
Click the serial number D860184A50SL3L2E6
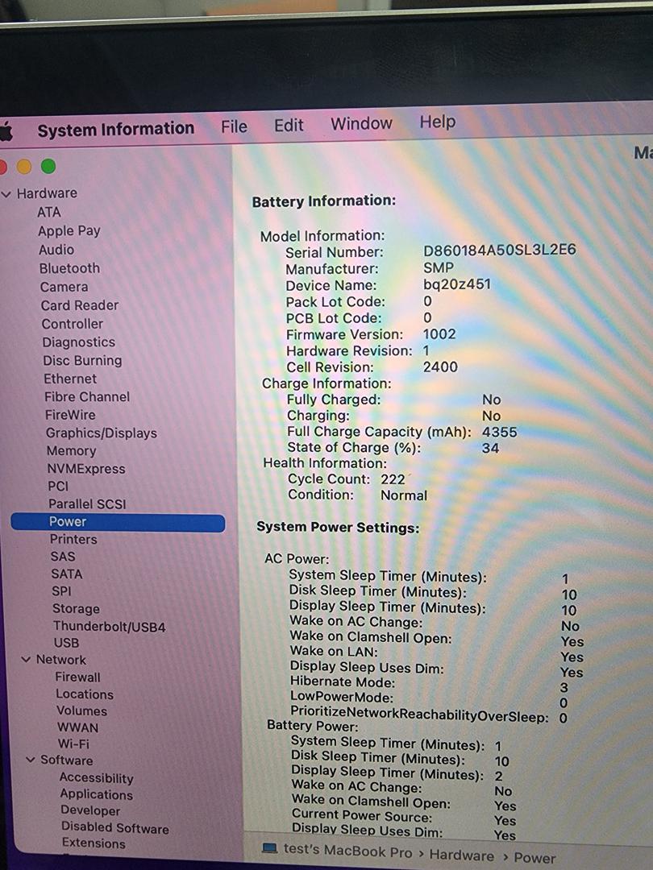point(500,250)
